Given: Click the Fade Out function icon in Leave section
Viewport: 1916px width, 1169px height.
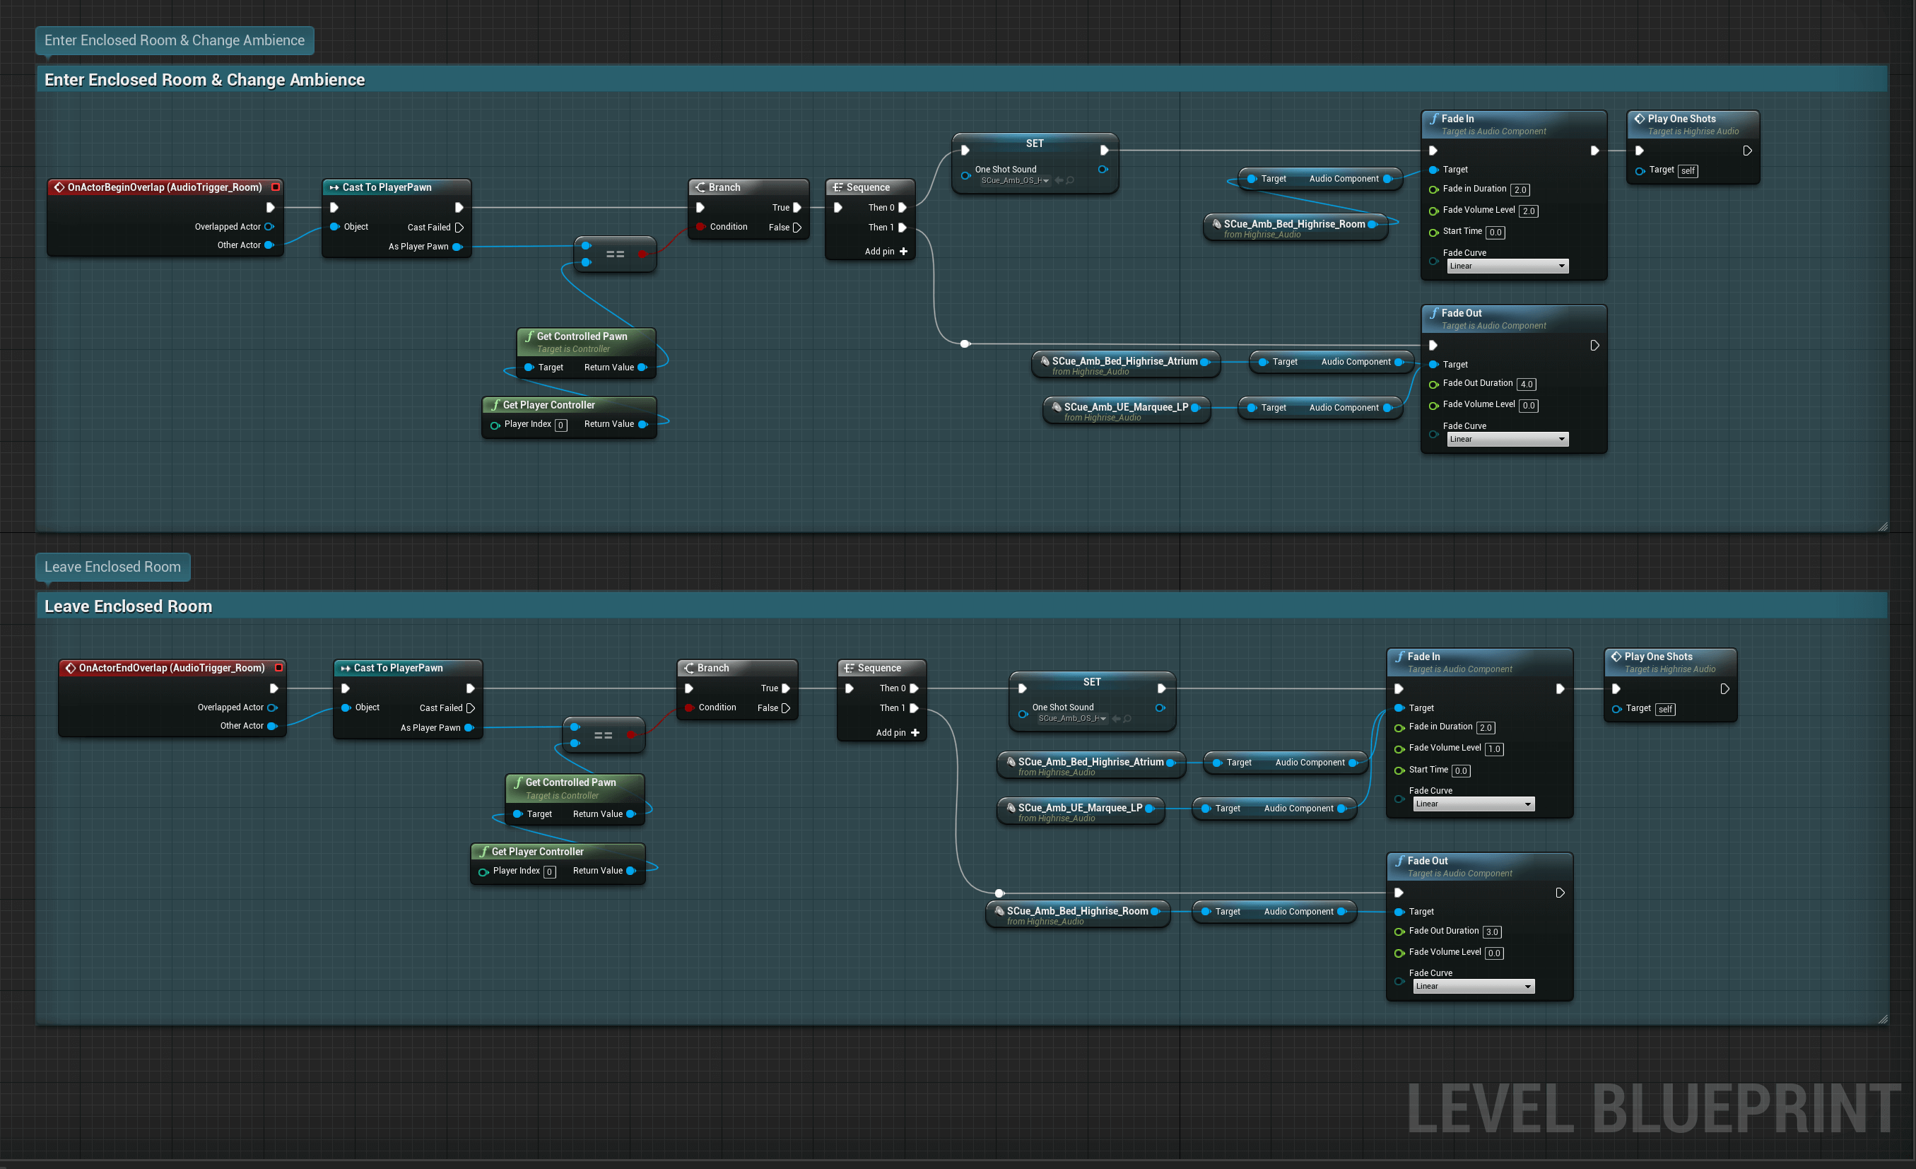Looking at the screenshot, I should 1401,860.
